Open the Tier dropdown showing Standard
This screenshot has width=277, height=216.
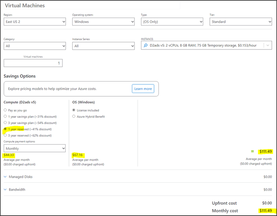[241, 22]
